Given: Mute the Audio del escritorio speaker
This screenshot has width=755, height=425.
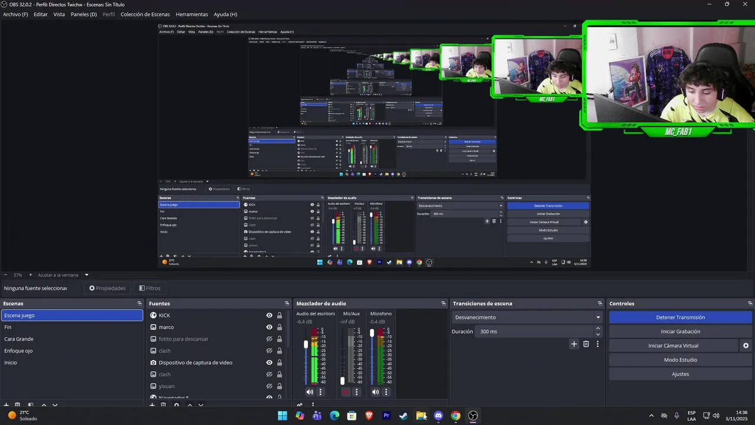Looking at the screenshot, I should [310, 392].
